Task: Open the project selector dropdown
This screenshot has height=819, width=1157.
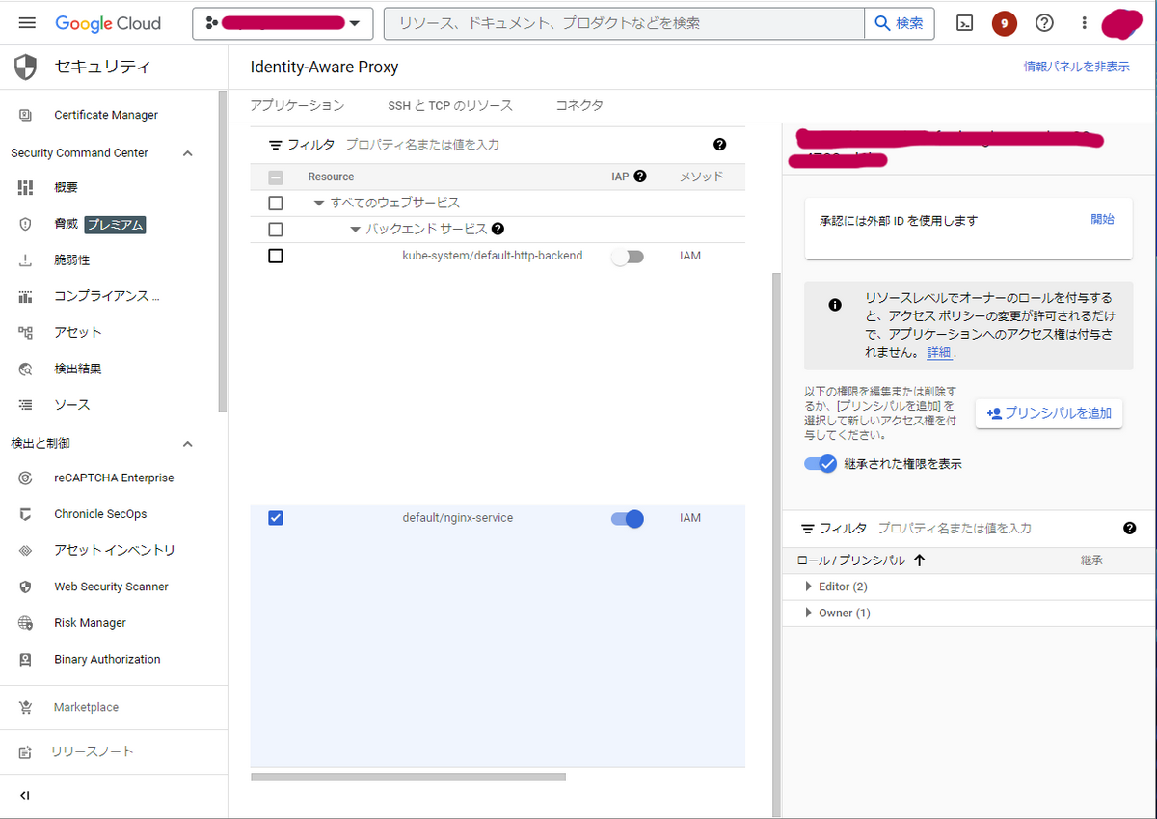Action: [283, 23]
